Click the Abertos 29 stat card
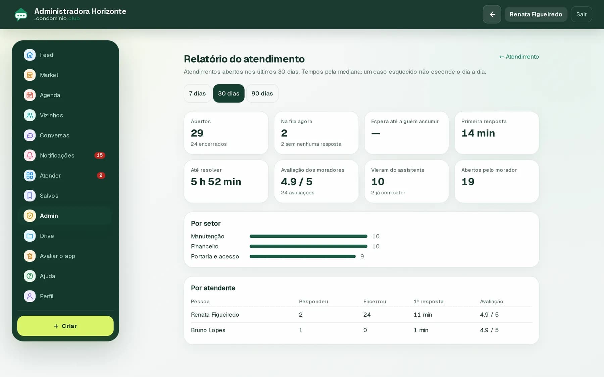 tap(226, 133)
